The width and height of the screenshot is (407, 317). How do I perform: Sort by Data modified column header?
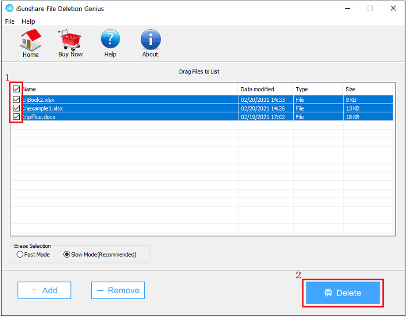pos(265,89)
